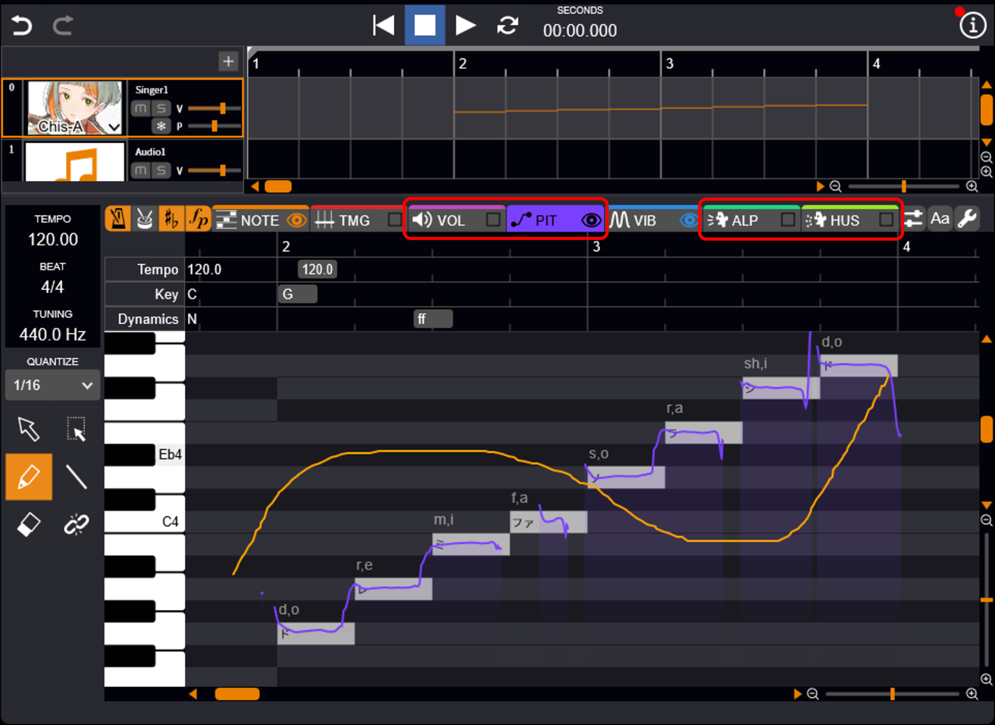Image resolution: width=995 pixels, height=725 pixels.
Task: Mute the Singer1 track
Action: click(141, 108)
